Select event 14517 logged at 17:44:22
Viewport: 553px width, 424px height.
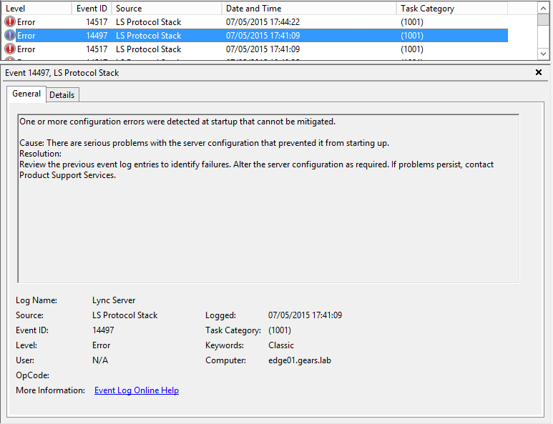click(x=255, y=22)
